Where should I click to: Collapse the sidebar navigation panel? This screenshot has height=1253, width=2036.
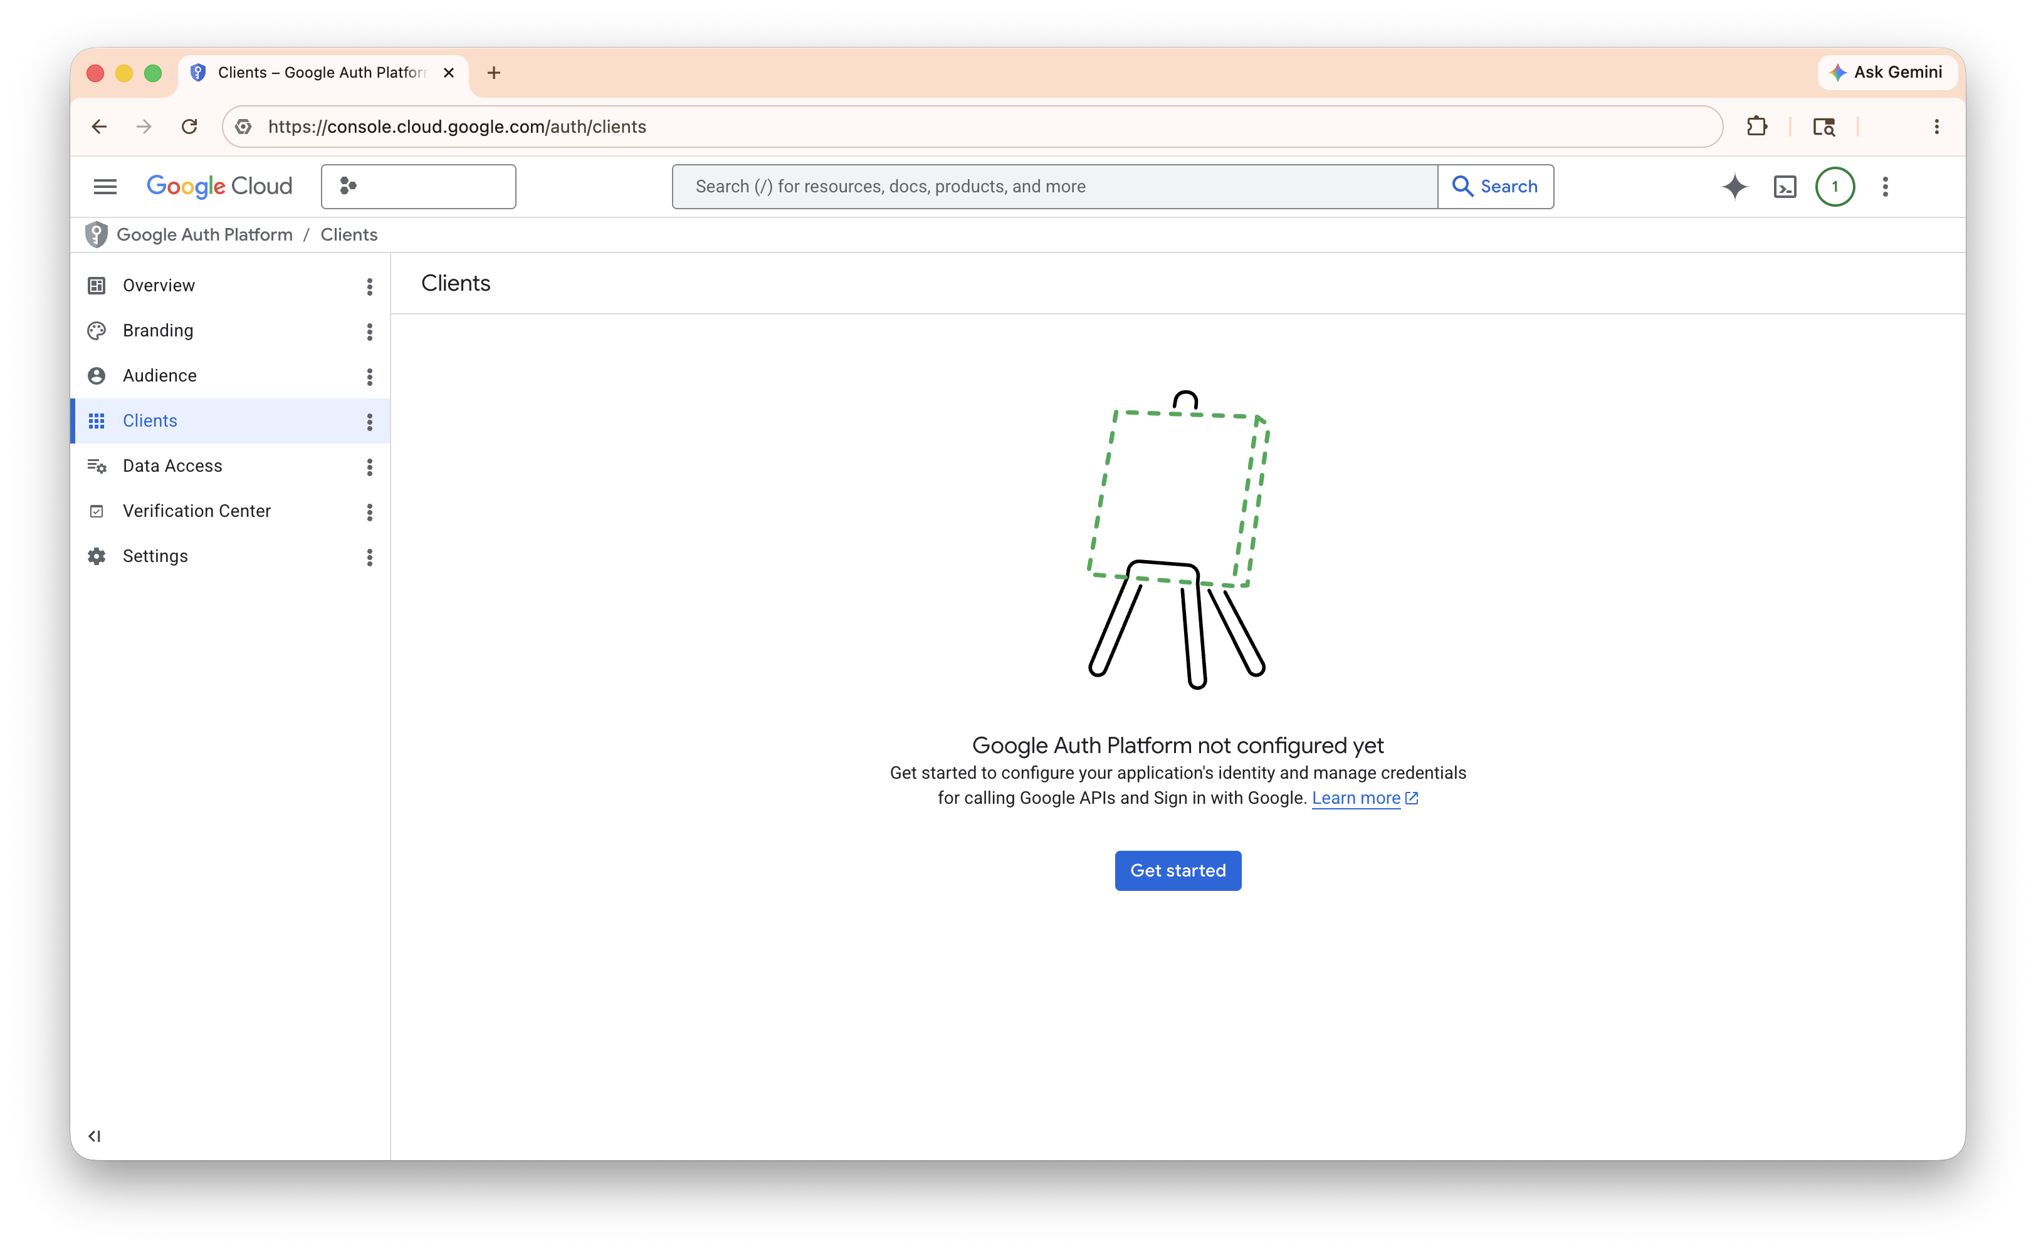[95, 1136]
